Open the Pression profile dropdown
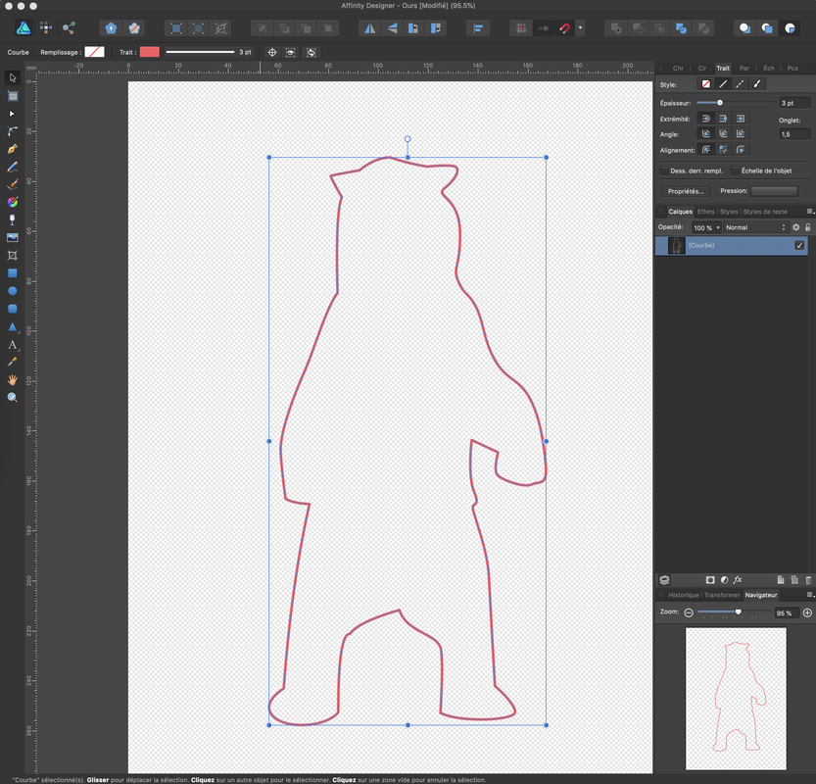This screenshot has height=784, width=816. (774, 191)
